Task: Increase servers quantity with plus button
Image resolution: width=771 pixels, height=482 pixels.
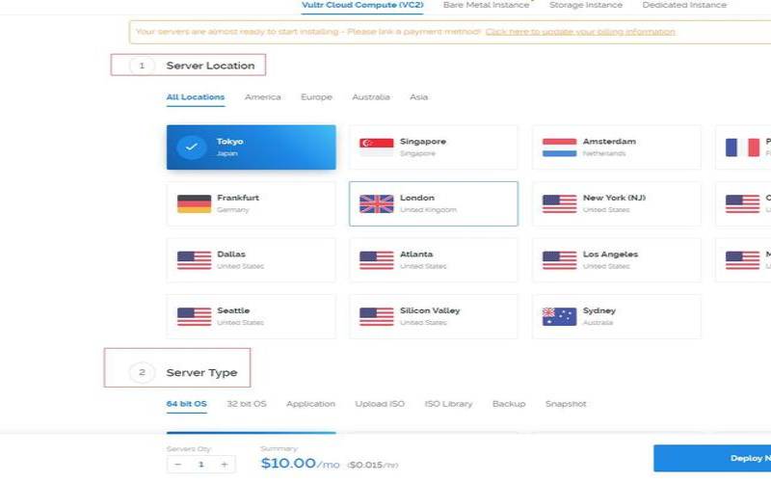Action: (225, 465)
